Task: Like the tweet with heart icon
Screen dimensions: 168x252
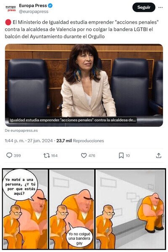Action: [84, 155]
